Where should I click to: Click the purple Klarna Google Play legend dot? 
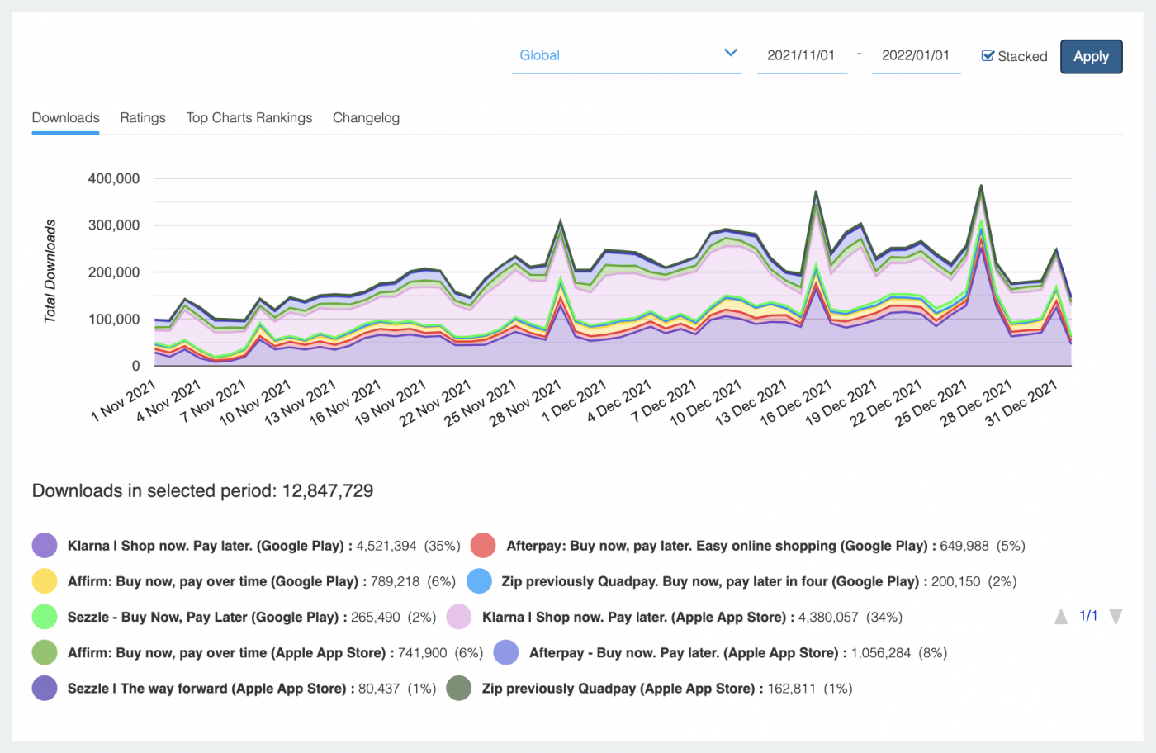[x=45, y=546]
